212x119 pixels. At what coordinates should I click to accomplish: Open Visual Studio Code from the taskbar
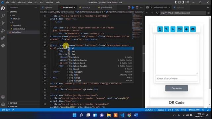pos(122,115)
